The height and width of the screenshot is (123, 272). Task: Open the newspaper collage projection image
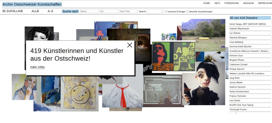163,91
